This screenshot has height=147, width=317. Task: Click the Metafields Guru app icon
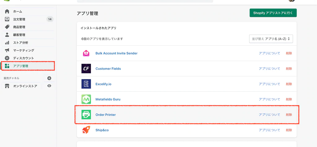(86, 100)
